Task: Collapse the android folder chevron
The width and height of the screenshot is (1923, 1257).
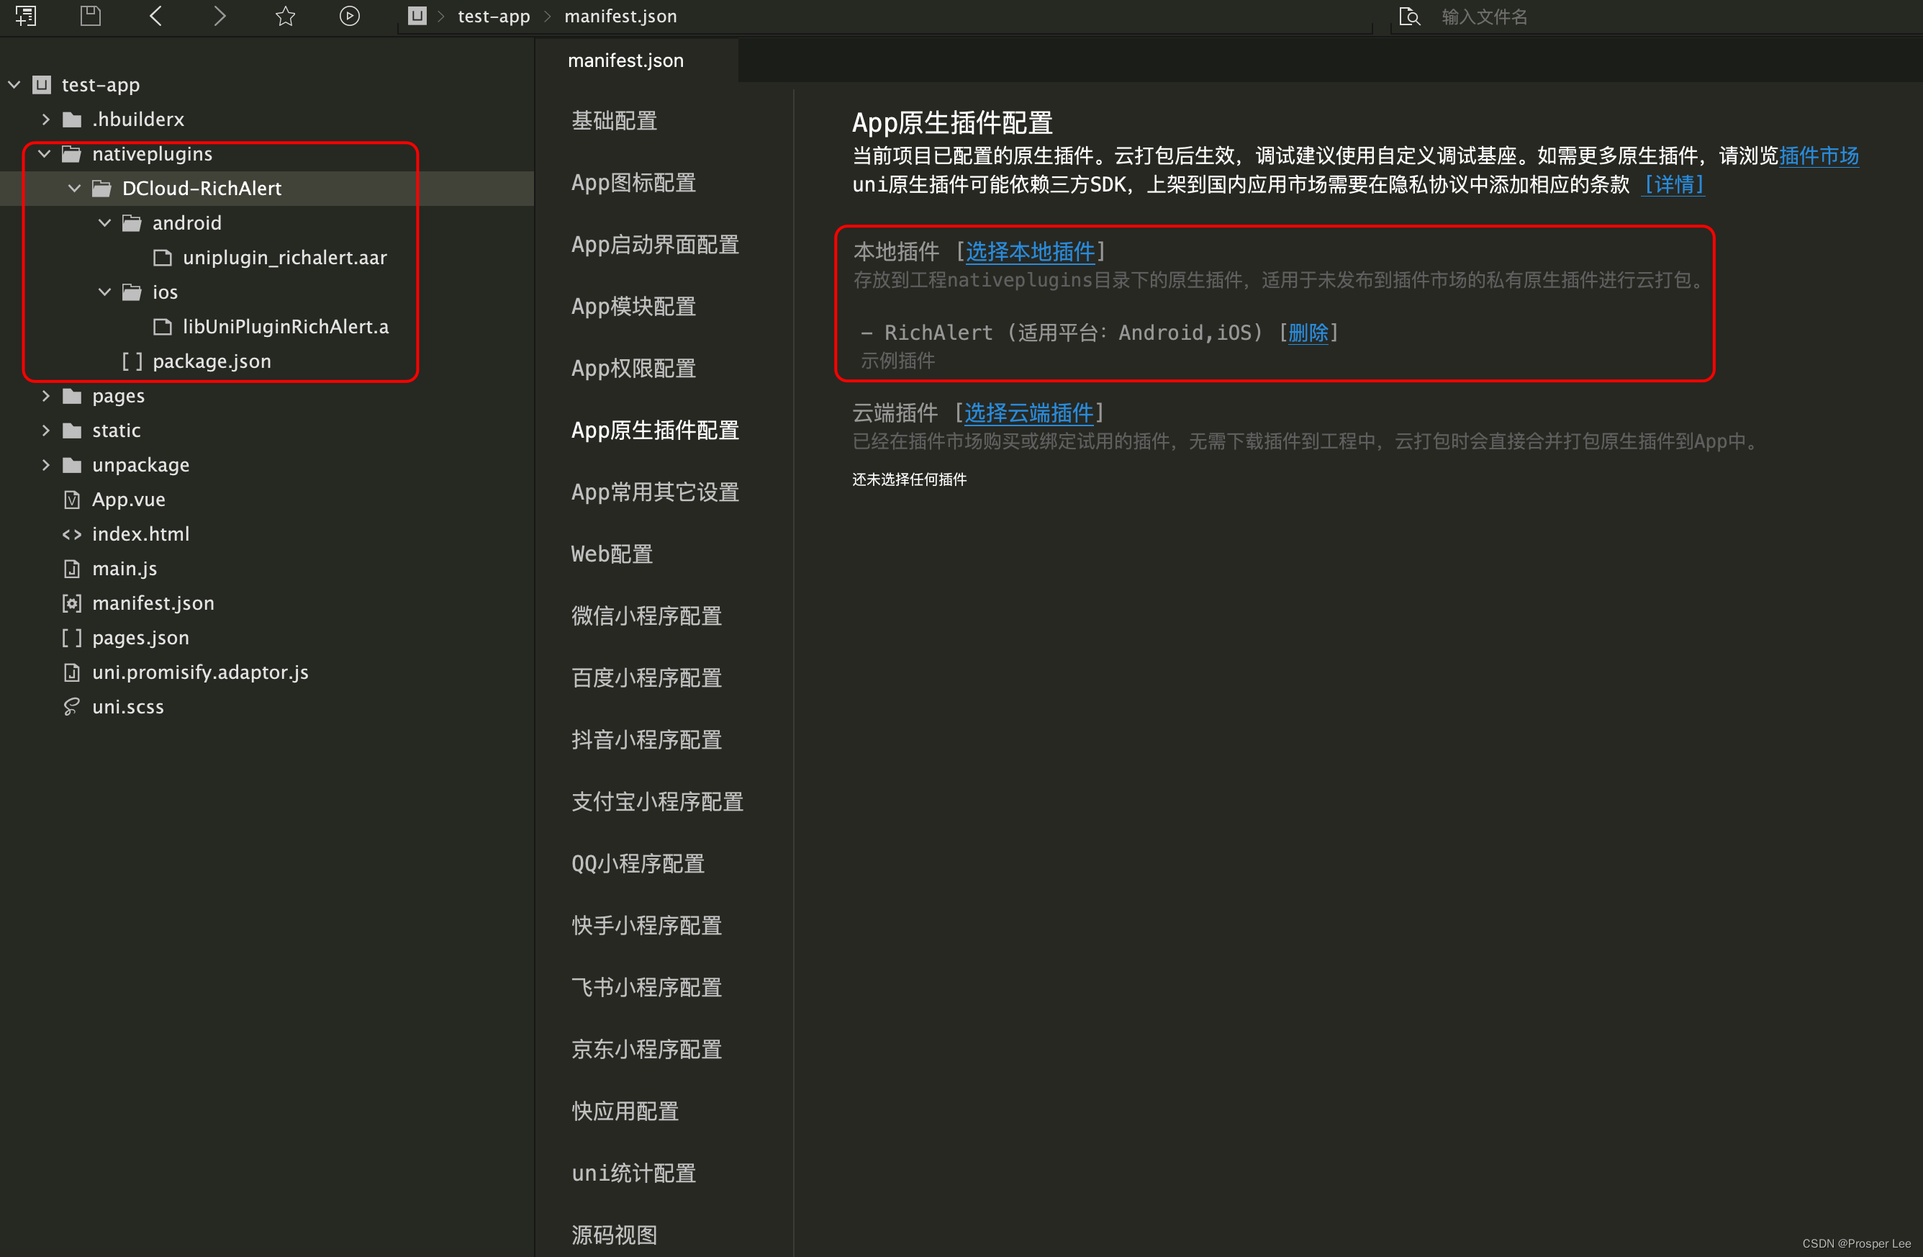Action: click(x=104, y=222)
